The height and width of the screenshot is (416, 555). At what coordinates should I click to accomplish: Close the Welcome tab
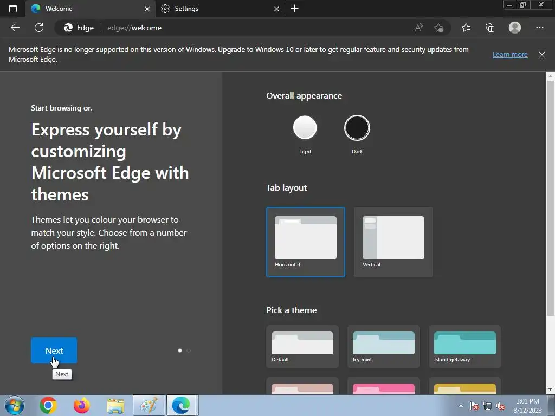[x=147, y=9]
